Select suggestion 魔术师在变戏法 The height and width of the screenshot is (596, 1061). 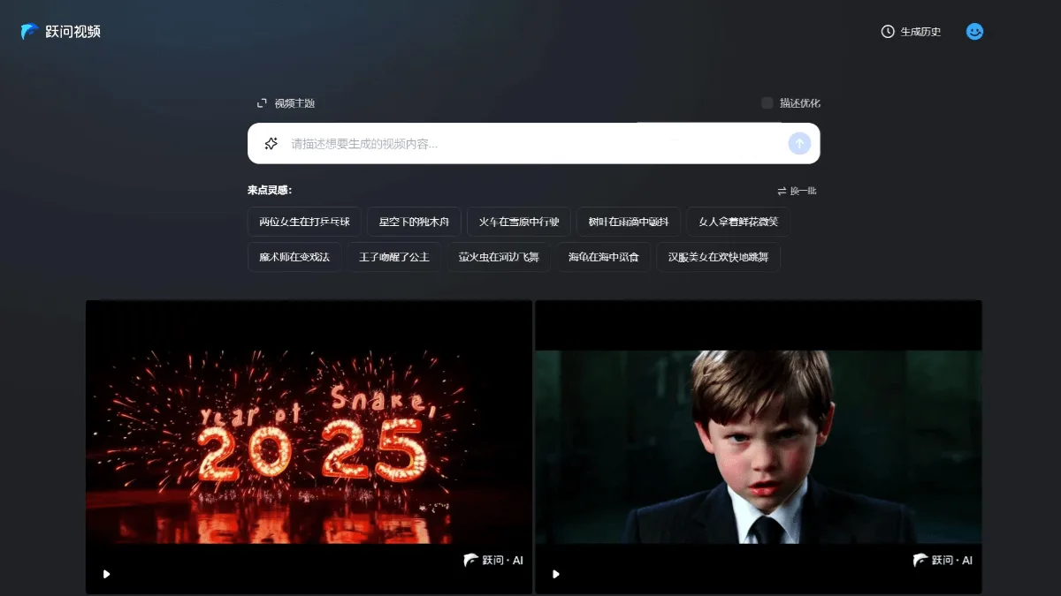point(294,257)
